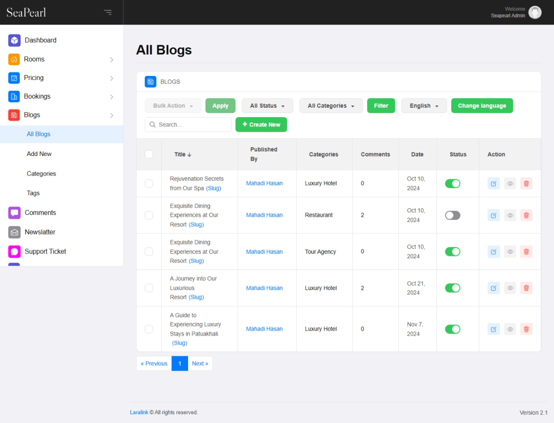Go to Tags in the sidebar
Viewport: 554px width, 423px height.
(33, 193)
